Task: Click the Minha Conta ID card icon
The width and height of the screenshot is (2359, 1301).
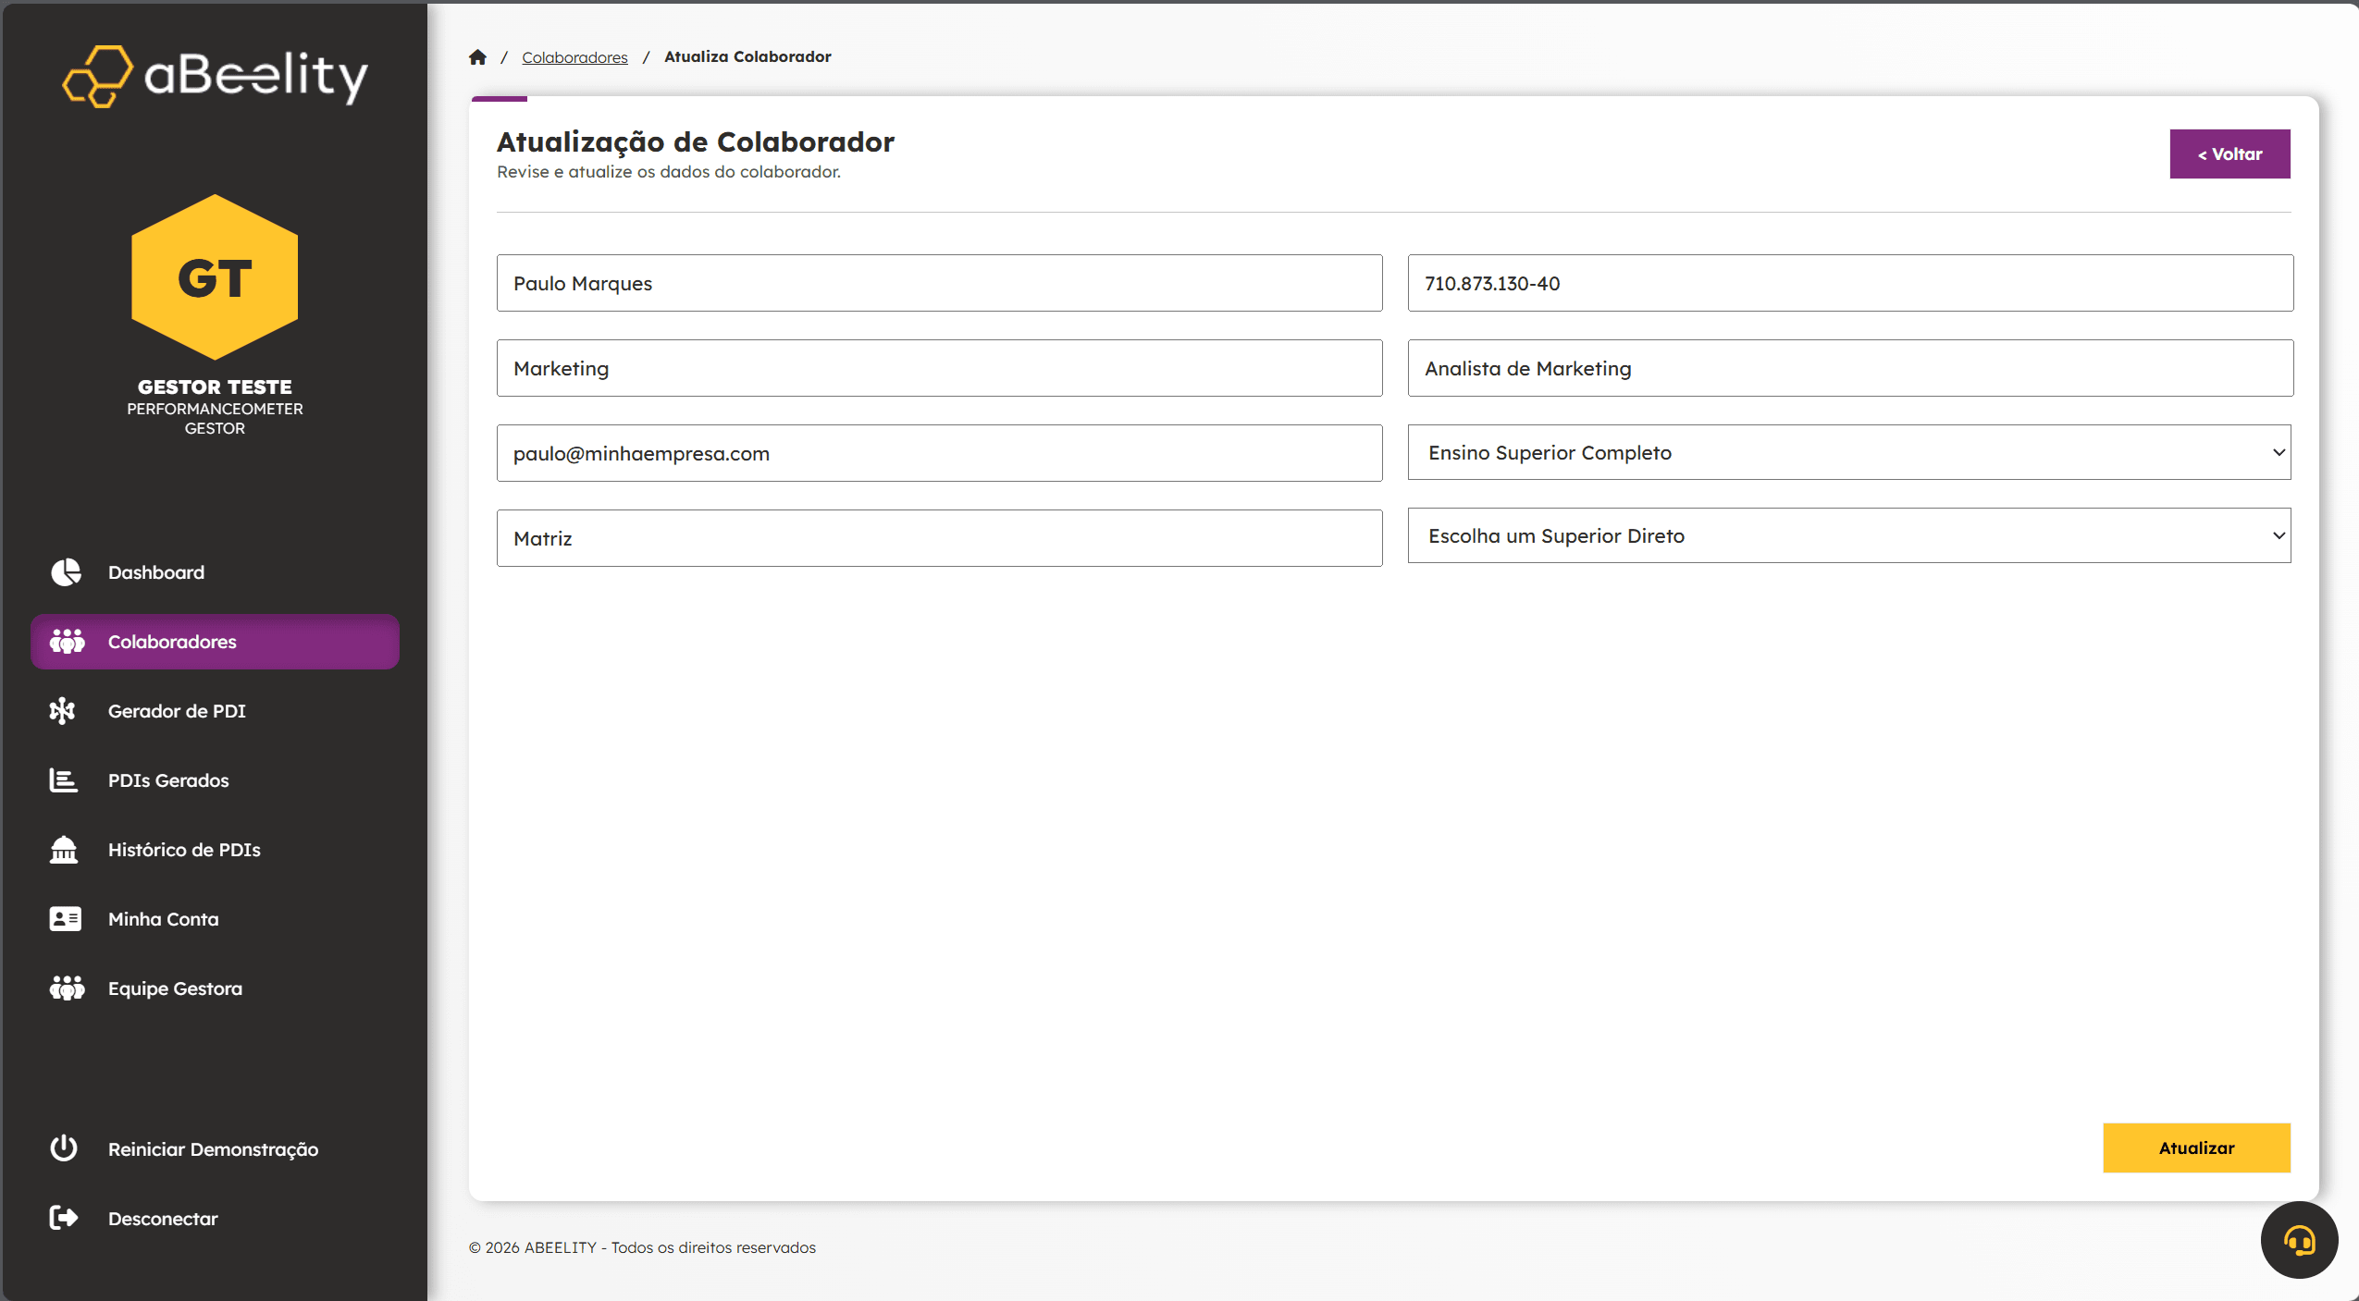Action: coord(65,919)
